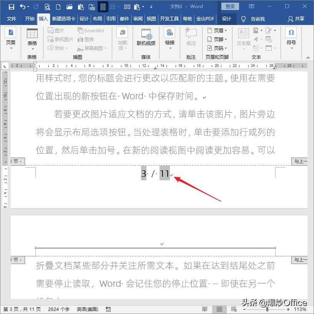
Task: Click the 图片 (Picture) insert icon
Action: pos(56,30)
